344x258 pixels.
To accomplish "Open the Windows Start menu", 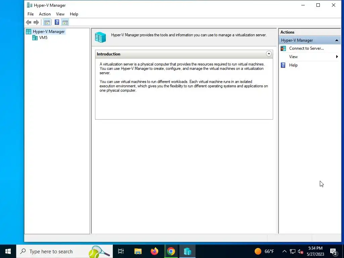I will pos(8,251).
